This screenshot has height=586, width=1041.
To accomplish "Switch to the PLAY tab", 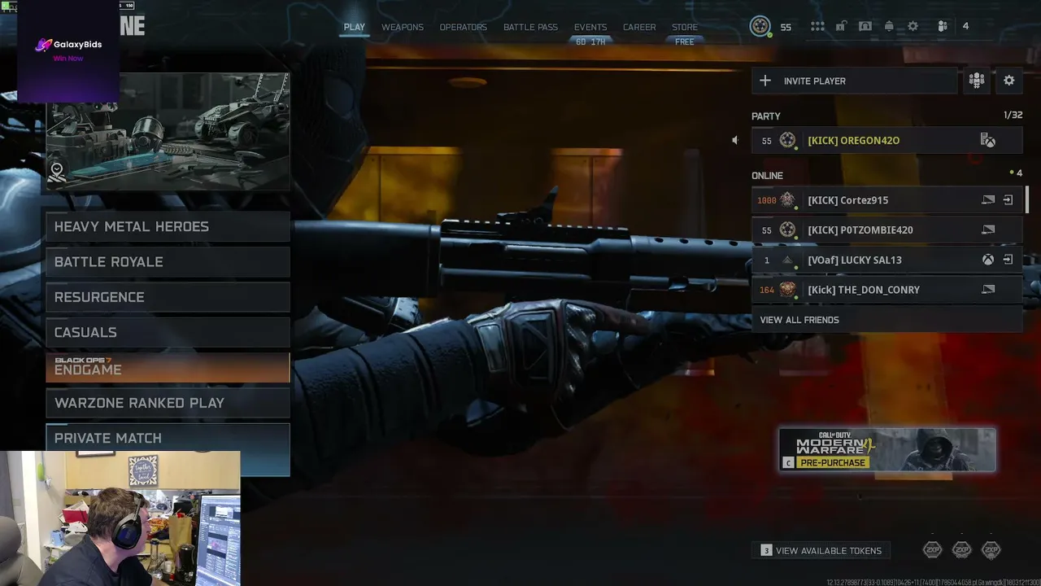I will (x=355, y=27).
